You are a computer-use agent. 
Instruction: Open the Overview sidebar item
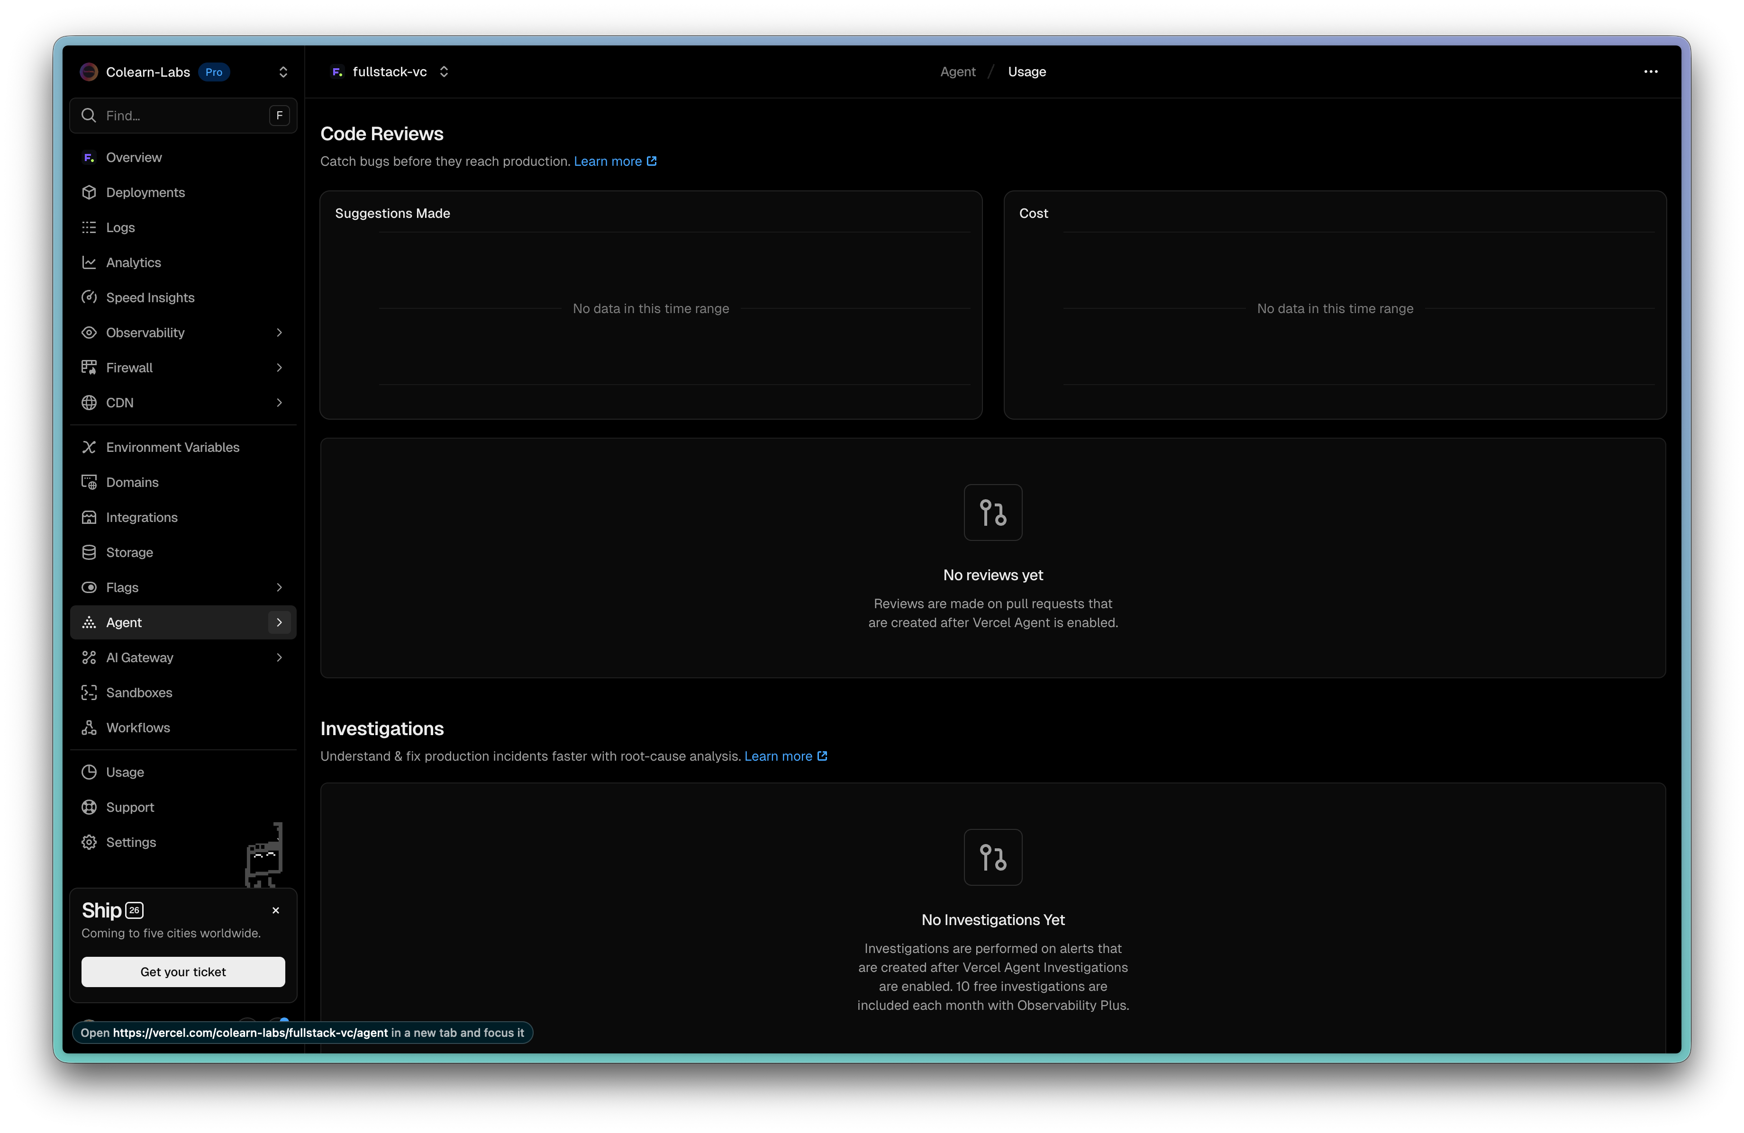(183, 157)
